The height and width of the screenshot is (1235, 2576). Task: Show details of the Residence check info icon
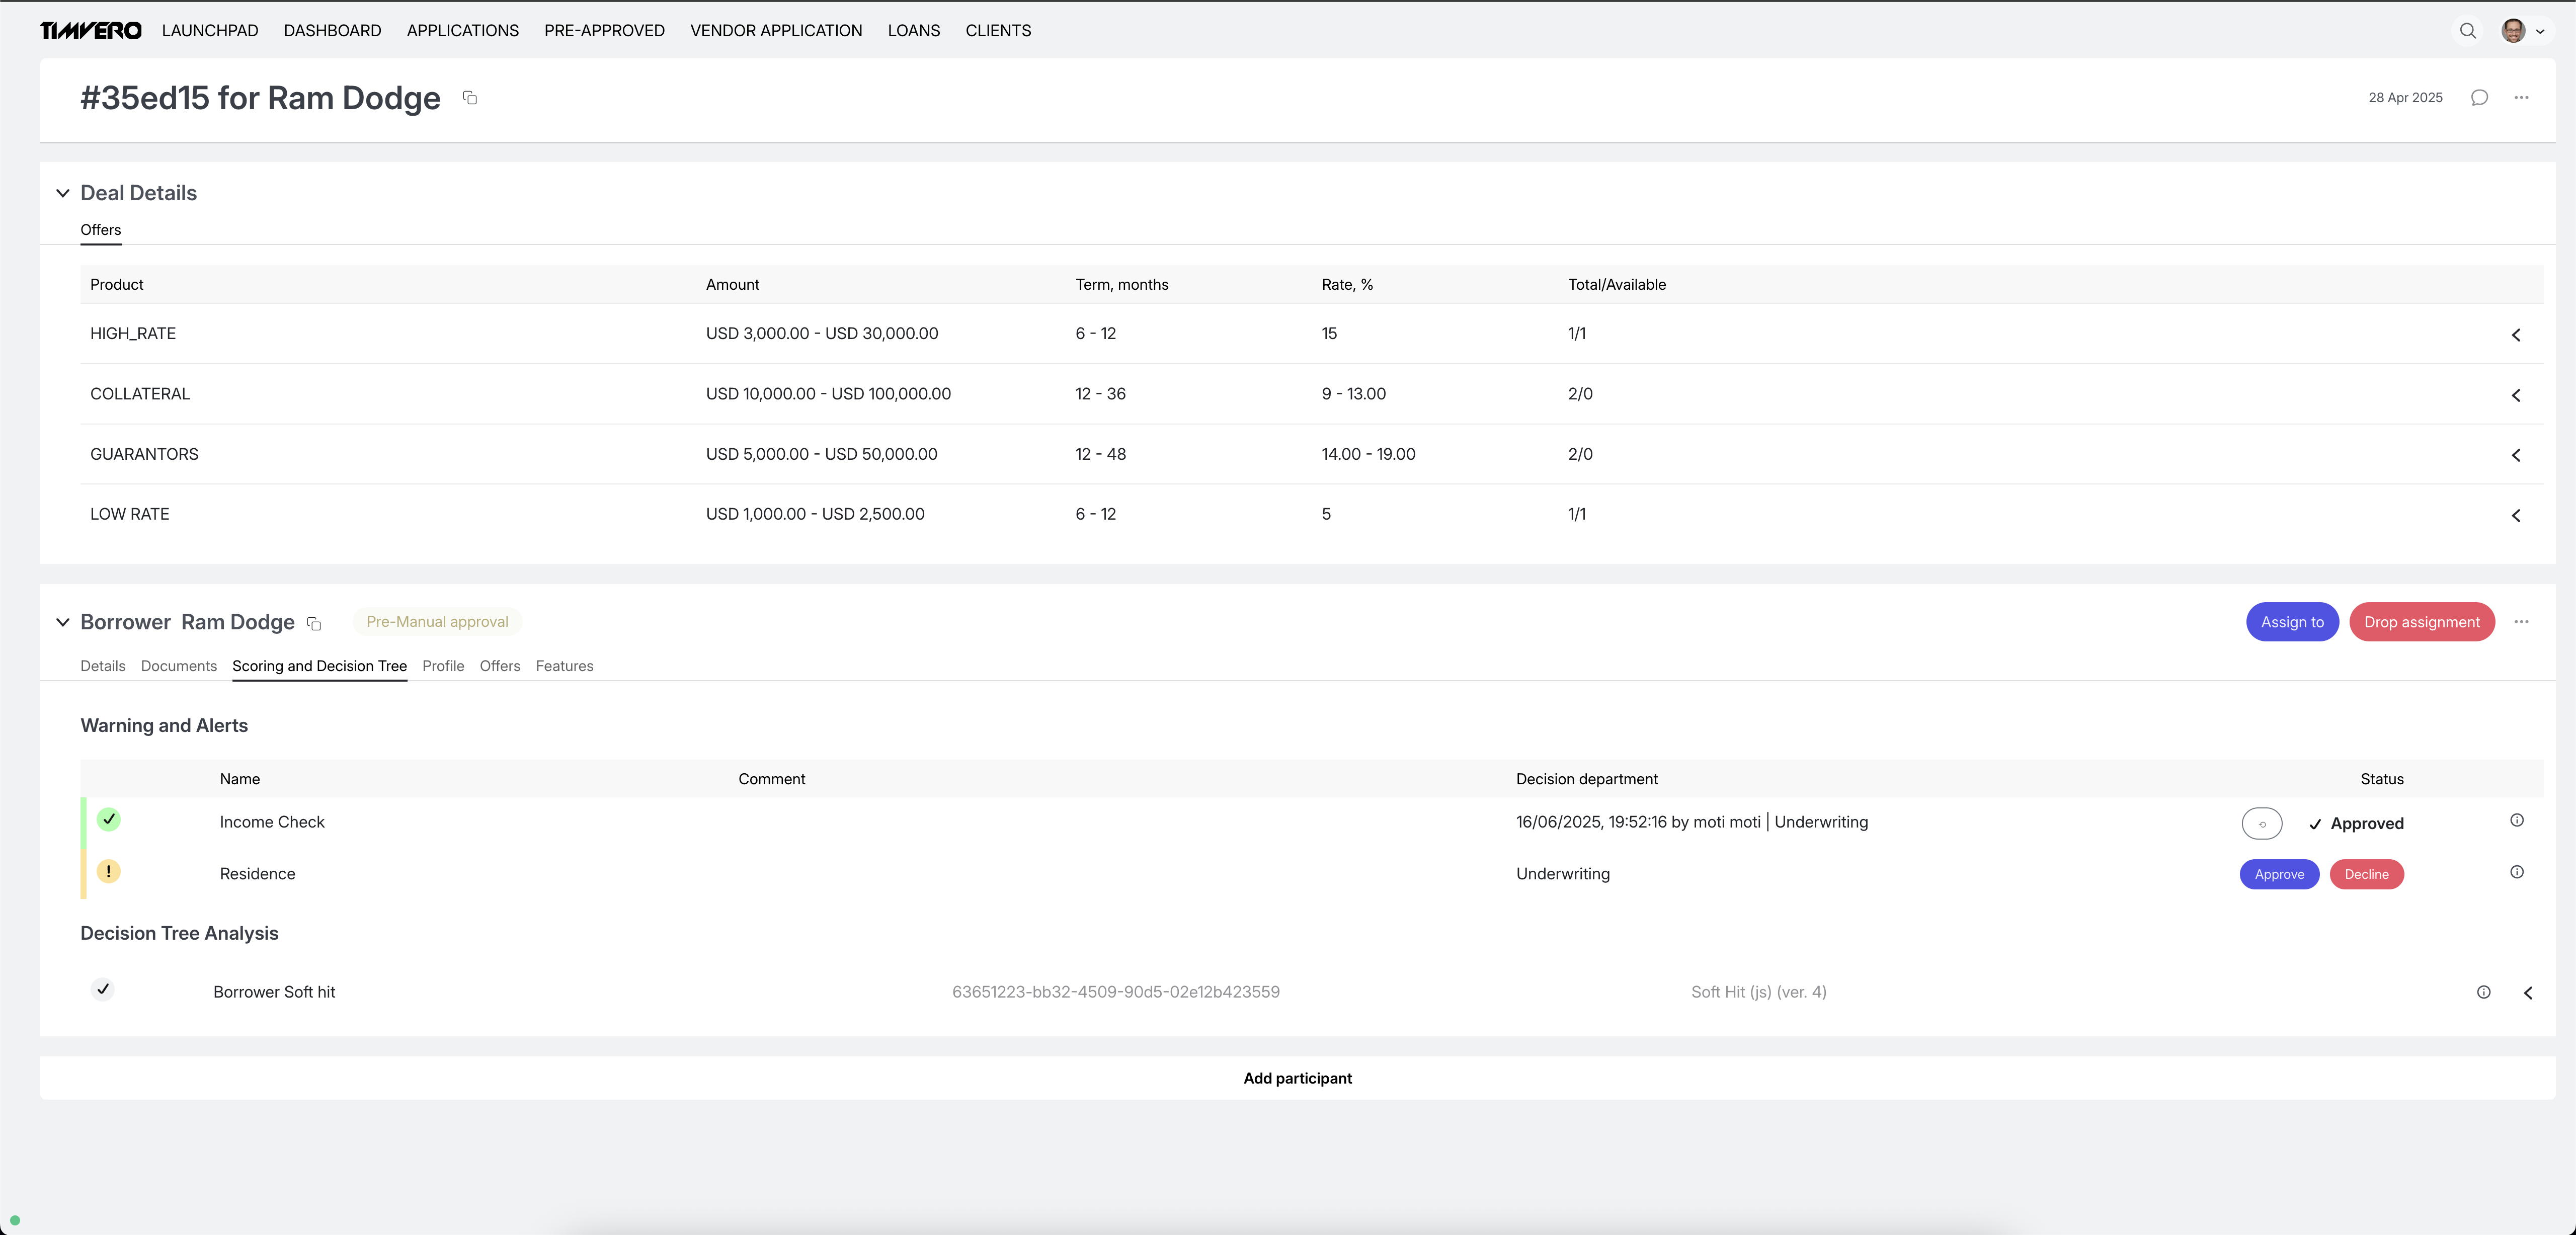2518,872
